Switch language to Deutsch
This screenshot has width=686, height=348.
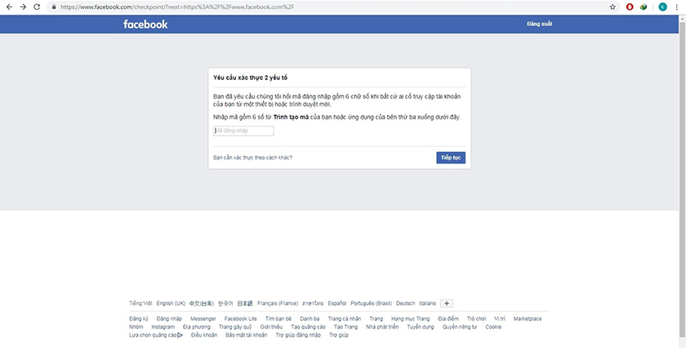click(406, 303)
